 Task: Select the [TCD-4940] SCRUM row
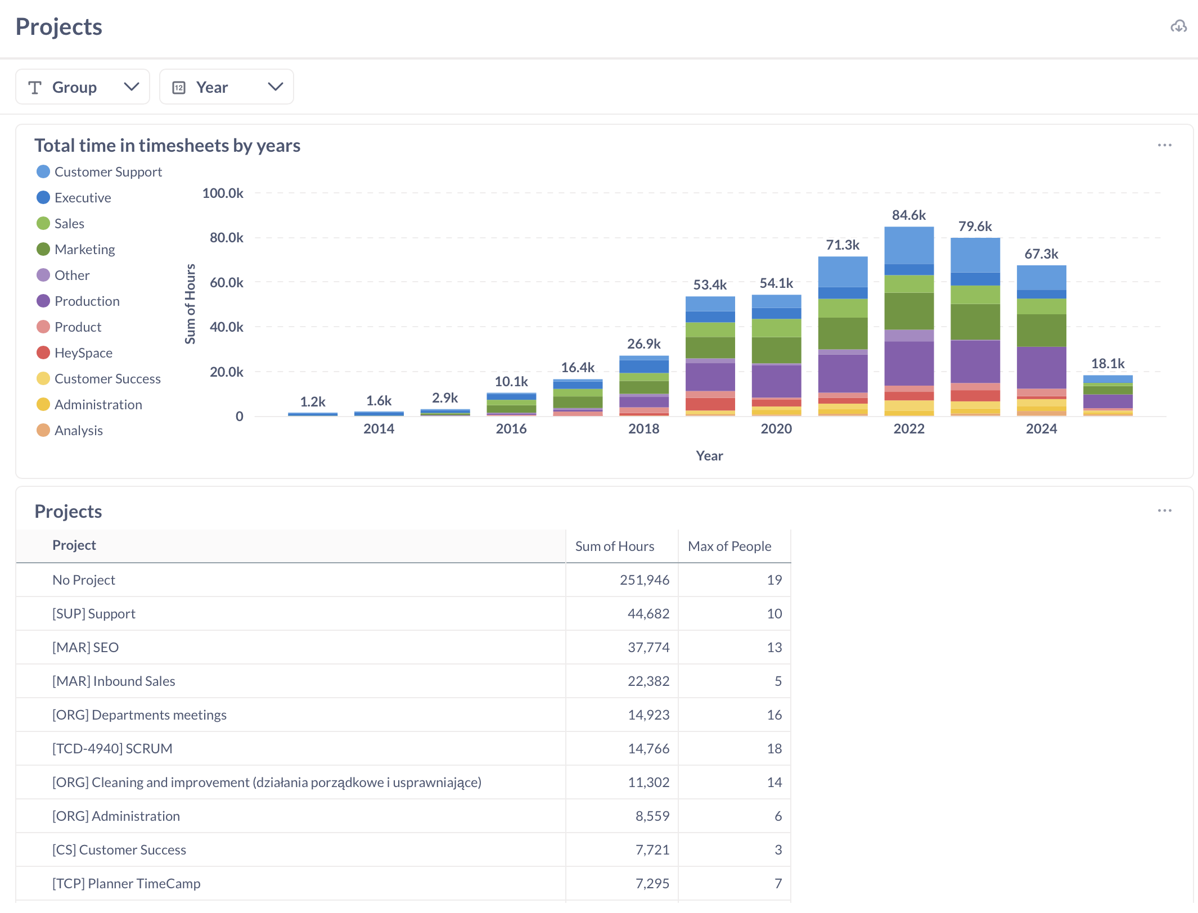click(403, 748)
